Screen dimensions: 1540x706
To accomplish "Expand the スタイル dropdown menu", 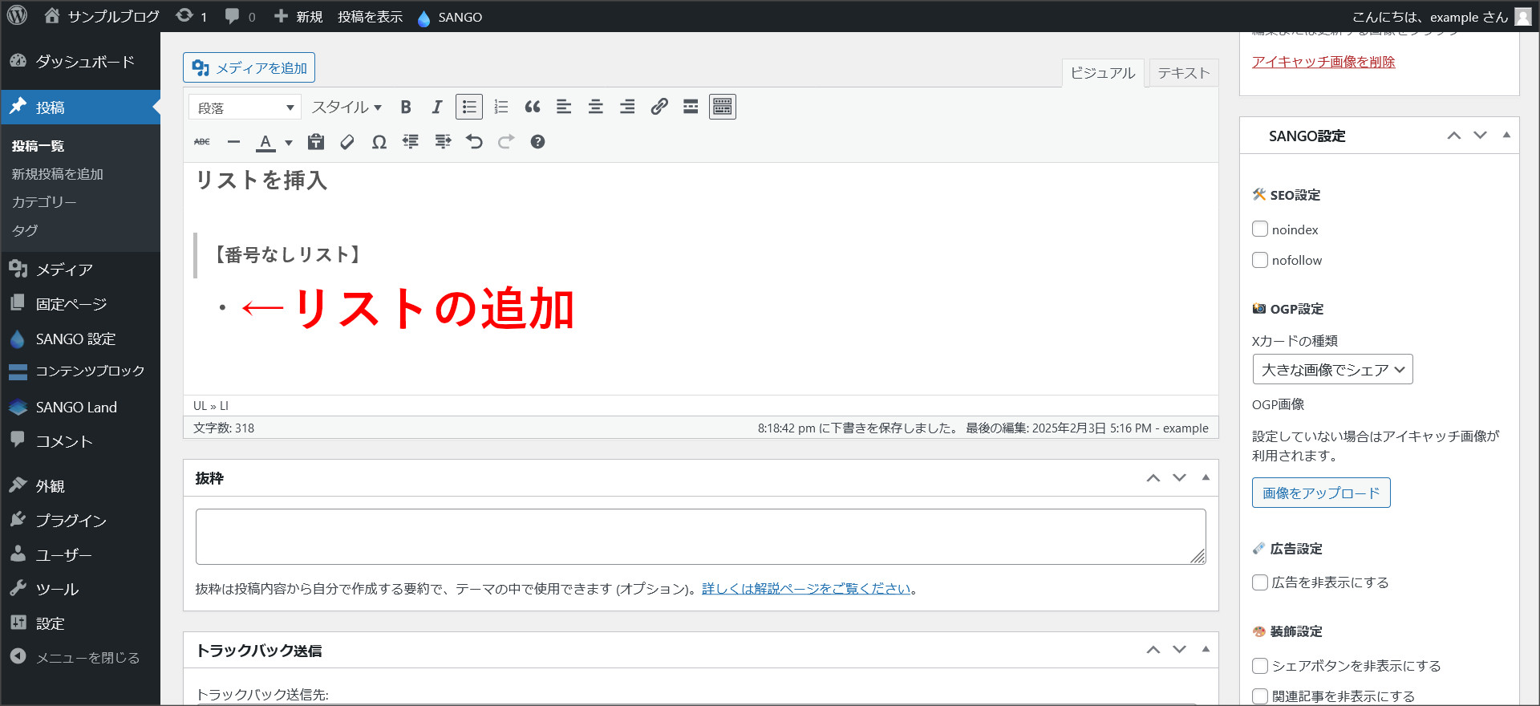I will pyautogui.click(x=346, y=108).
